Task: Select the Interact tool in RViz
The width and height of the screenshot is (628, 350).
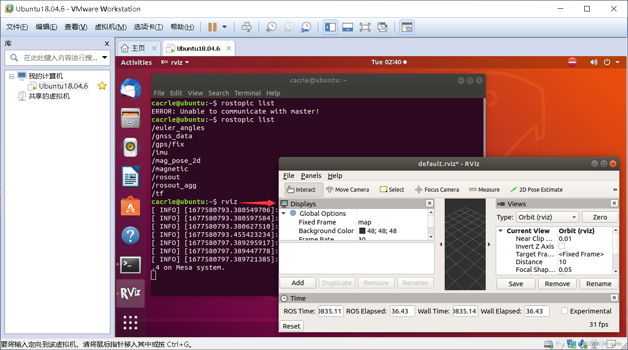Action: point(304,189)
